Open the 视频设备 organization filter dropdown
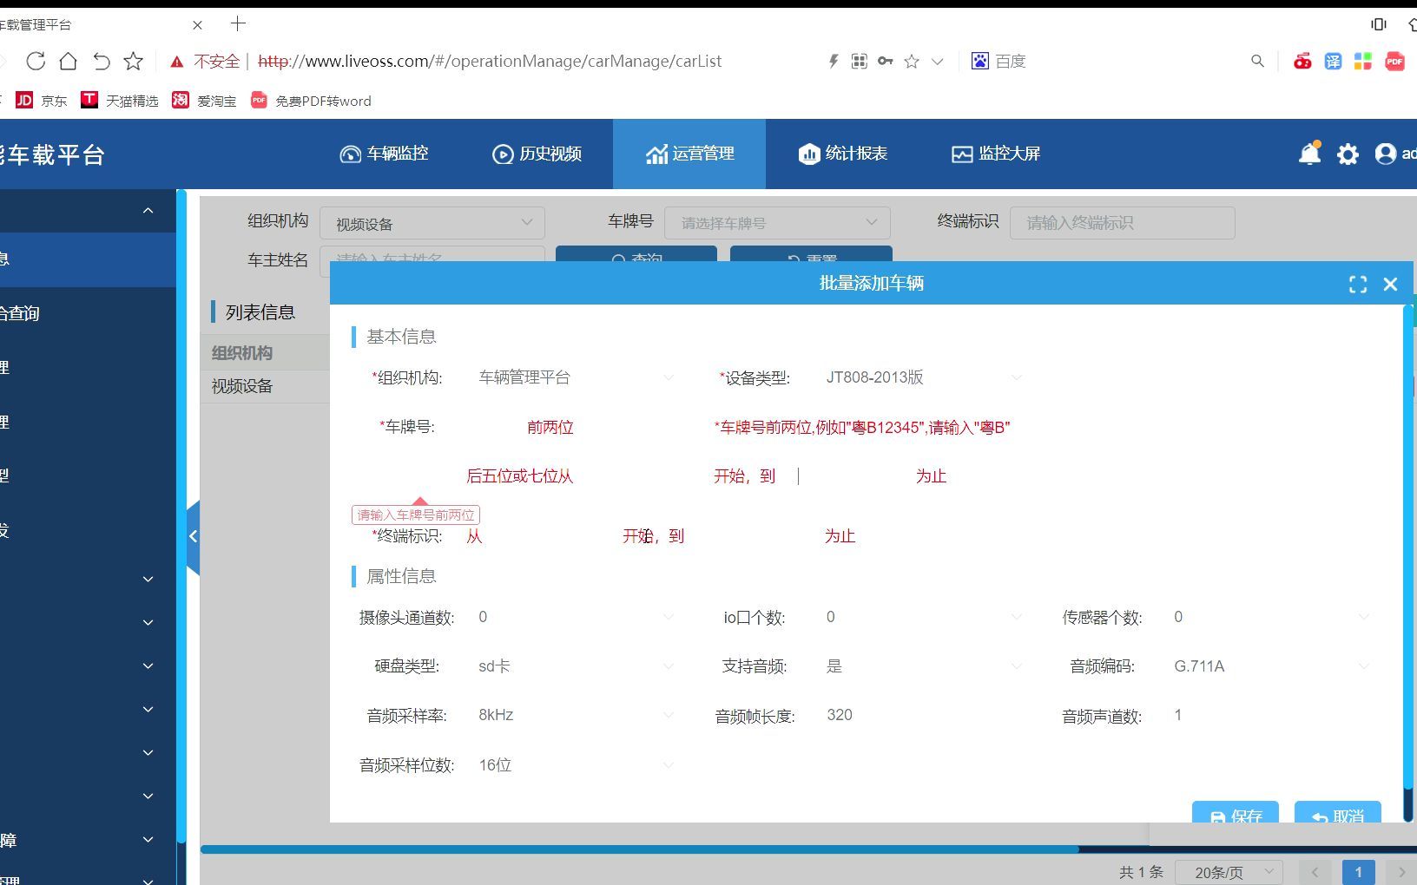1417x885 pixels. 432,223
